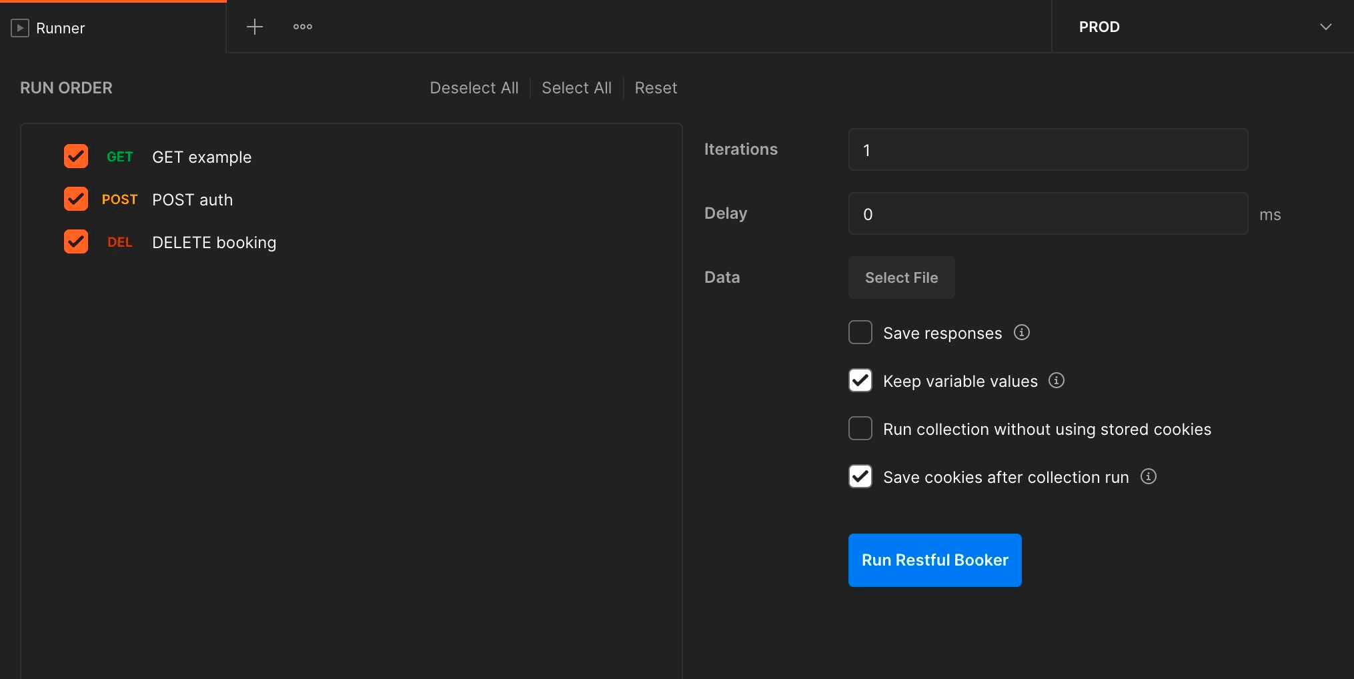This screenshot has width=1354, height=679.
Task: Uncheck the GET example request
Action: tap(76, 156)
